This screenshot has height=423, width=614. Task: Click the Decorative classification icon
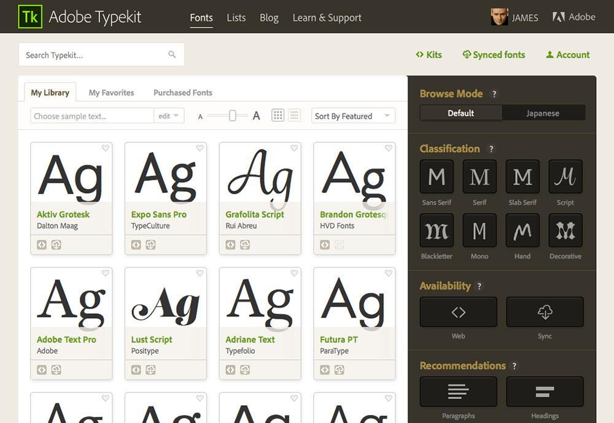[x=565, y=231]
